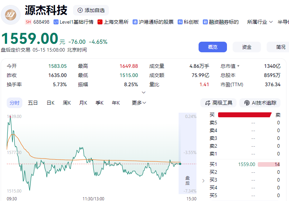This screenshot has height=201, width=289.
Task: Switch chart to 年K
Action: [x=116, y=103]
